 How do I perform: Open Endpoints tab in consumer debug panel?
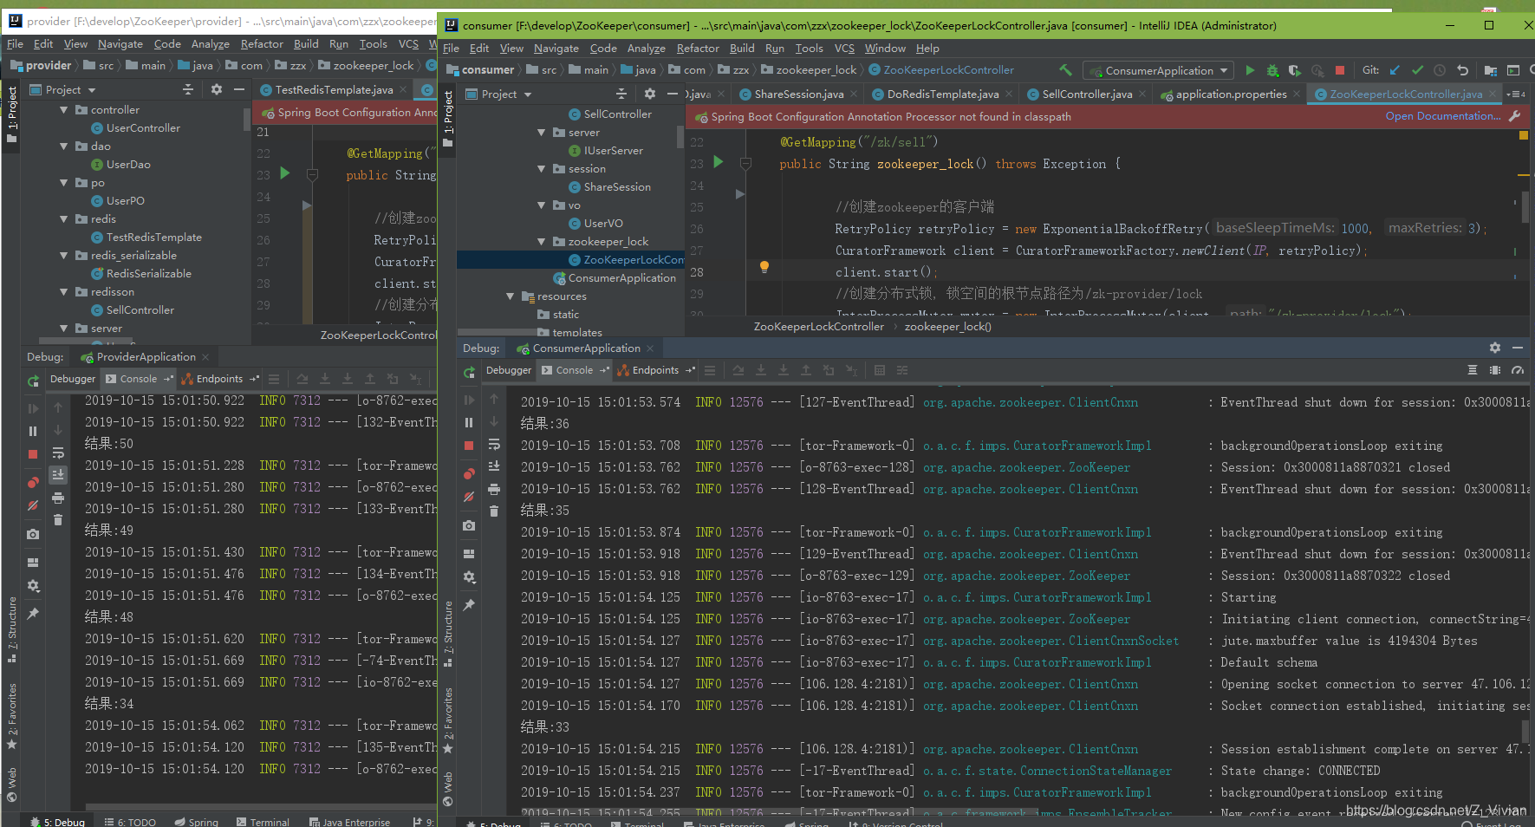(655, 370)
